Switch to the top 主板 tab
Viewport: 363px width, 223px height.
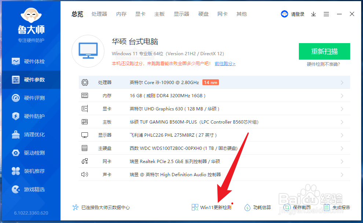(x=159, y=14)
